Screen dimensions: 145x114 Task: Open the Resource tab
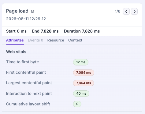pos(56,40)
